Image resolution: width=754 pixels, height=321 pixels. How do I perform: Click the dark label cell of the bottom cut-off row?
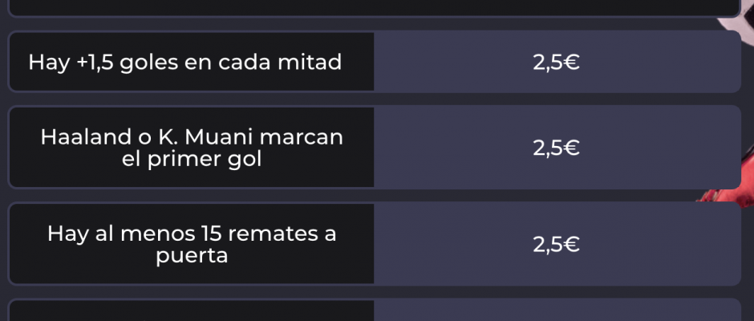tap(191, 311)
